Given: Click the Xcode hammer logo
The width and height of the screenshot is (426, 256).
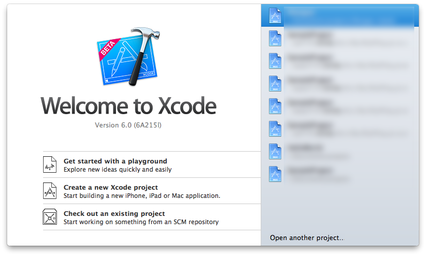Looking at the screenshot, I should pos(128,57).
